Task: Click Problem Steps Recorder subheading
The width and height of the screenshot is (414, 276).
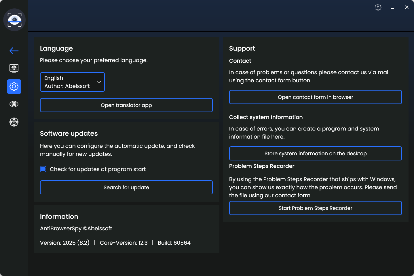Action: tap(262, 166)
